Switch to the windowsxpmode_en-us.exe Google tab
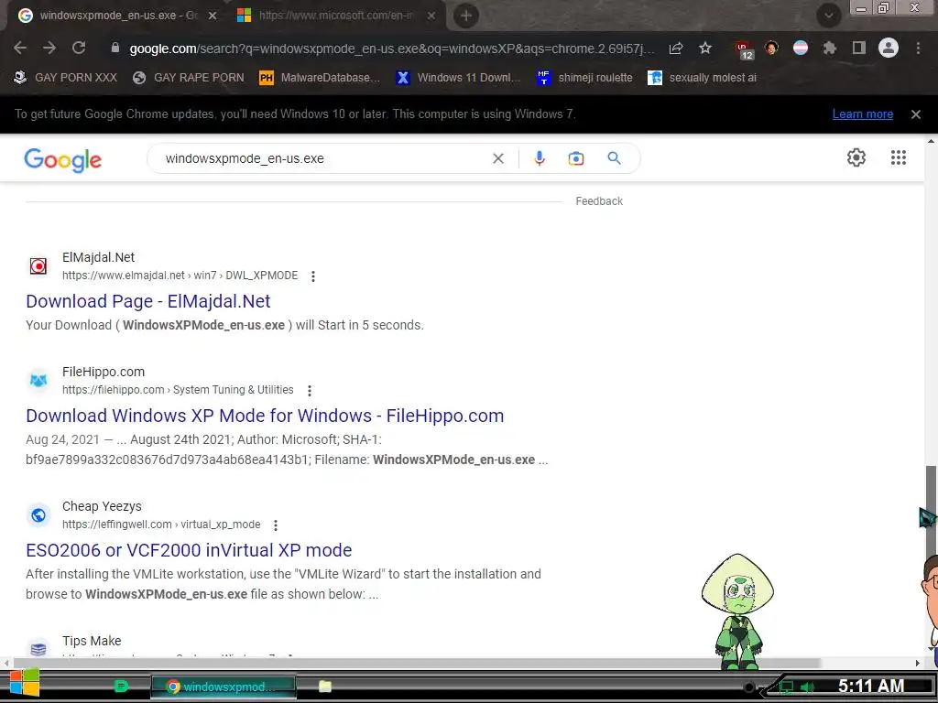The image size is (938, 703). click(117, 16)
